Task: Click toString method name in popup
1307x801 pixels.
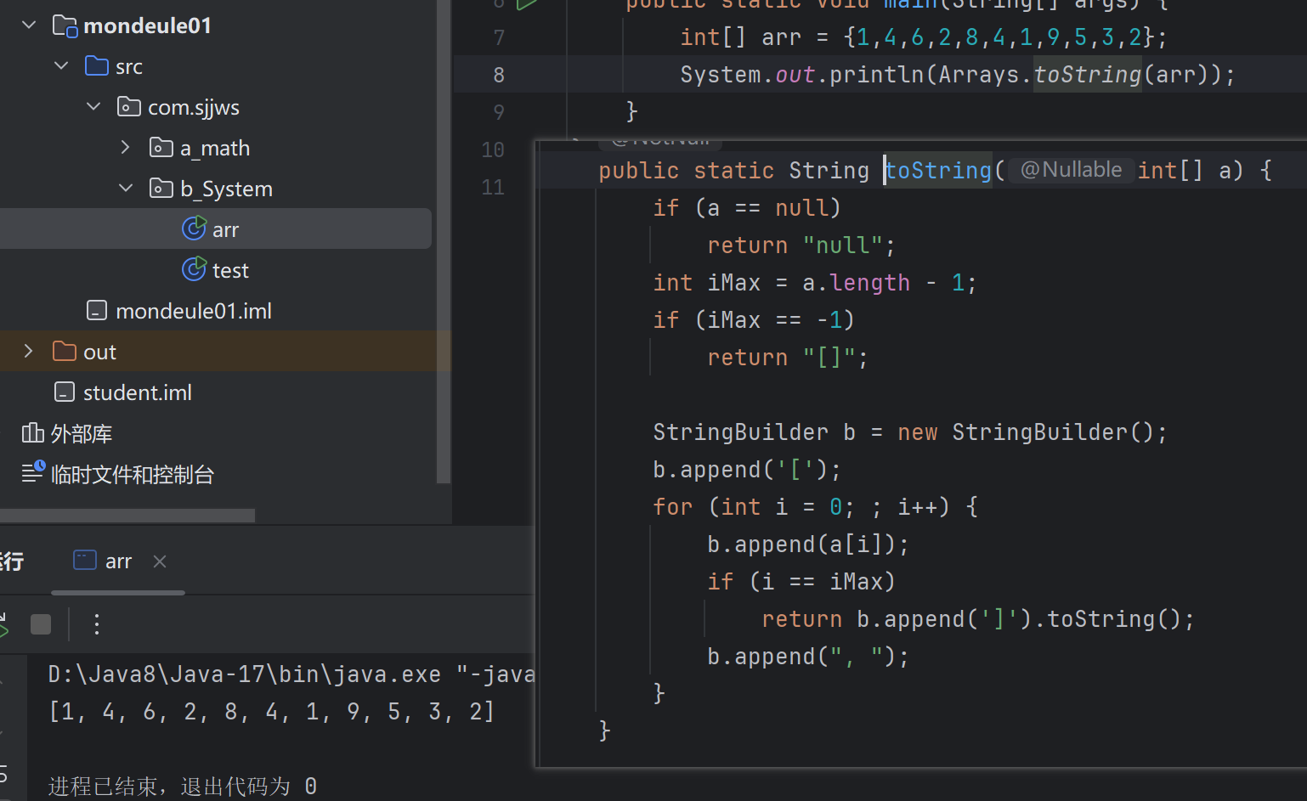Action: (938, 171)
